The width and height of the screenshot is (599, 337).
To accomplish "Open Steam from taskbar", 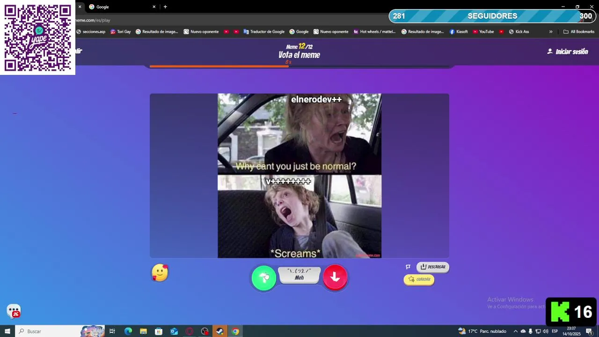I will [x=219, y=331].
